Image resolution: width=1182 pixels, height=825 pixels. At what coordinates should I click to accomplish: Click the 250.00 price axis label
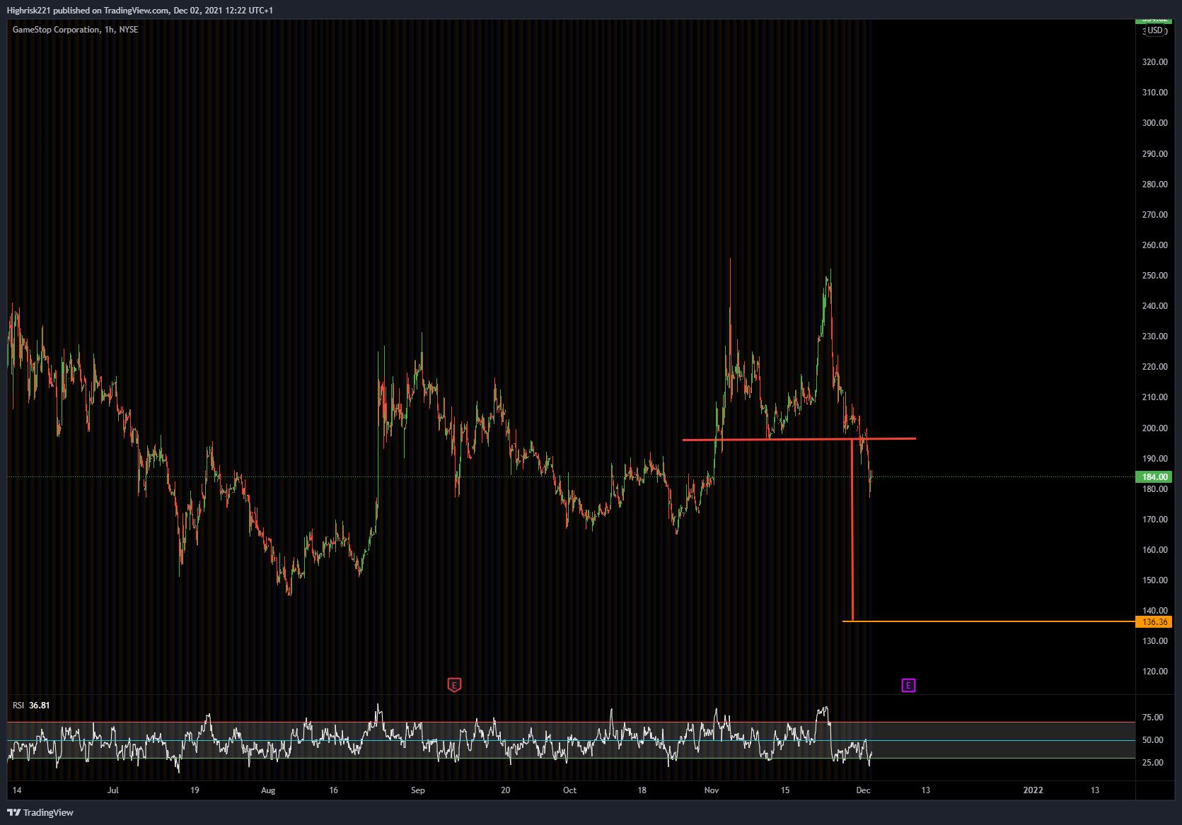point(1154,276)
